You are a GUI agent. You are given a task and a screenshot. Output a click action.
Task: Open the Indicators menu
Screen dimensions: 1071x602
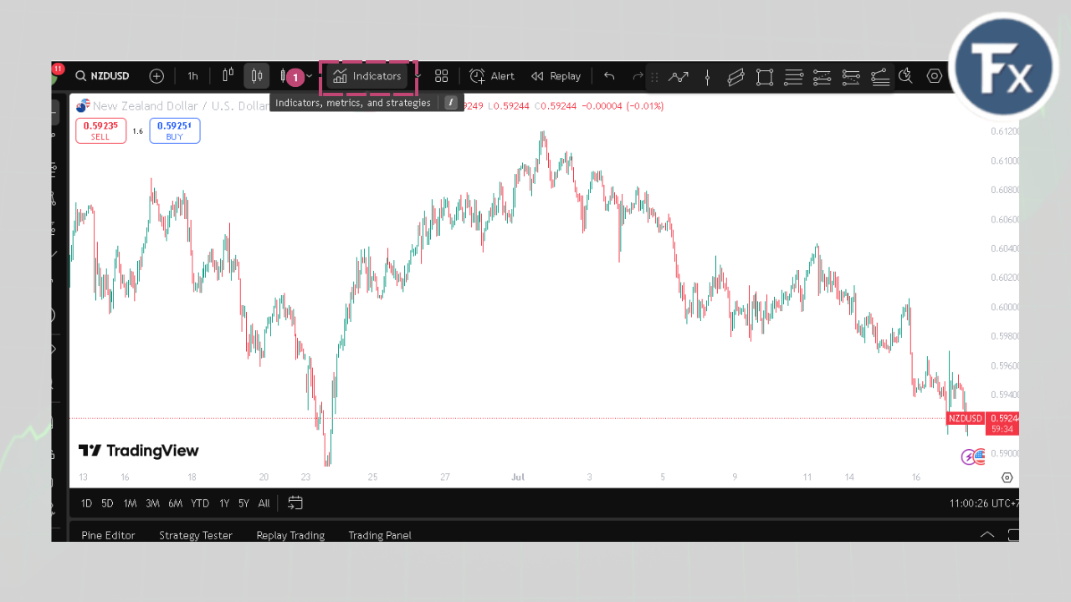point(367,76)
